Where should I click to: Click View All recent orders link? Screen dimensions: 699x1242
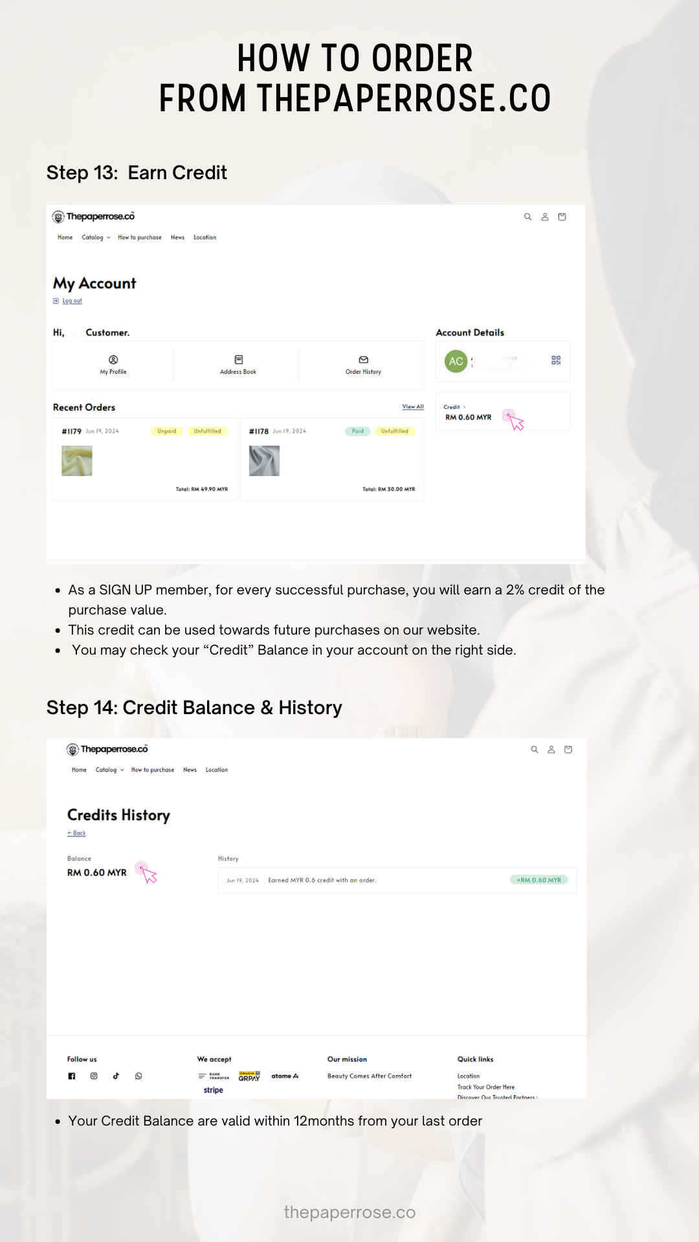click(413, 407)
